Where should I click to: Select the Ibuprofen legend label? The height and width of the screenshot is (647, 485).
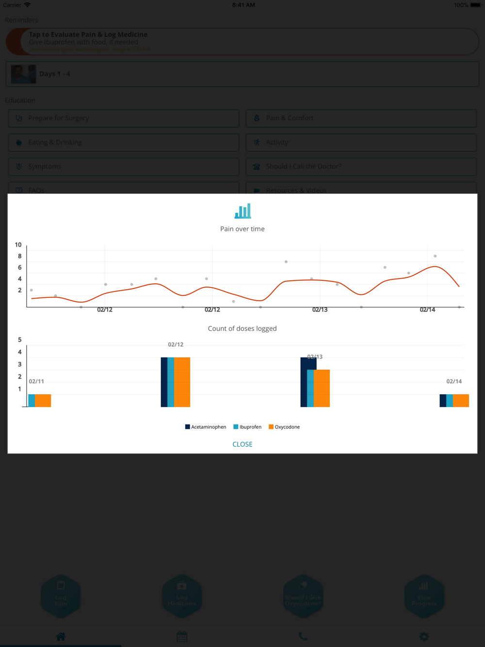[x=250, y=427]
